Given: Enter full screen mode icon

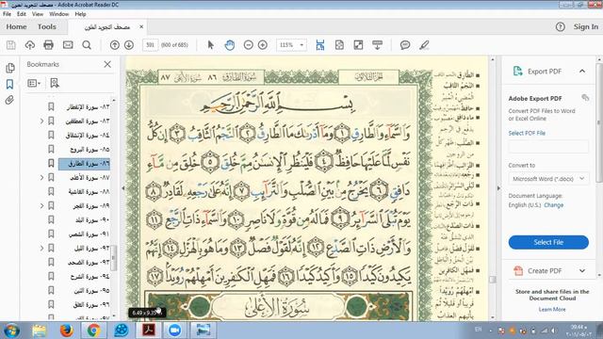Looking at the screenshot, I should pos(358,45).
